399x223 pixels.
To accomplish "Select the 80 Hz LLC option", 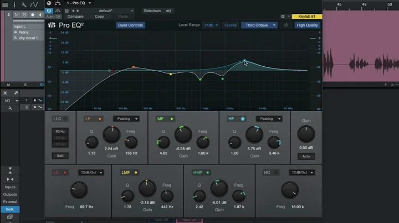I will tap(60, 131).
